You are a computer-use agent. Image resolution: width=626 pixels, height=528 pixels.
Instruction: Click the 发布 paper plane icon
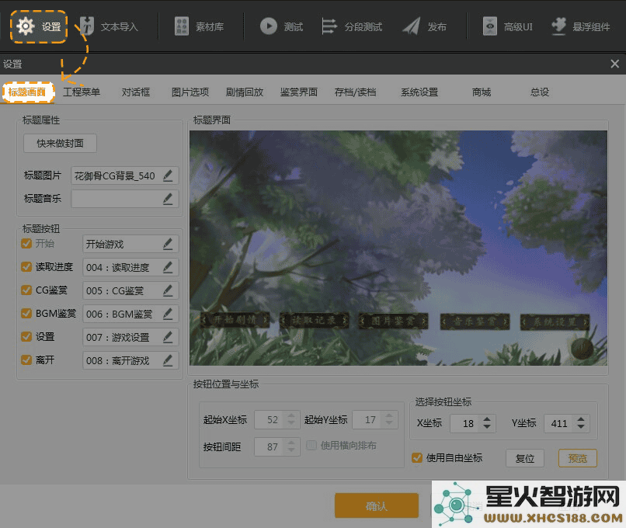pyautogui.click(x=411, y=26)
